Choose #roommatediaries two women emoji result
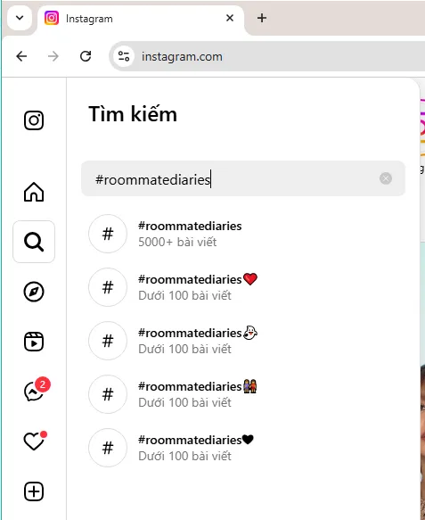The width and height of the screenshot is (425, 520). [x=243, y=394]
